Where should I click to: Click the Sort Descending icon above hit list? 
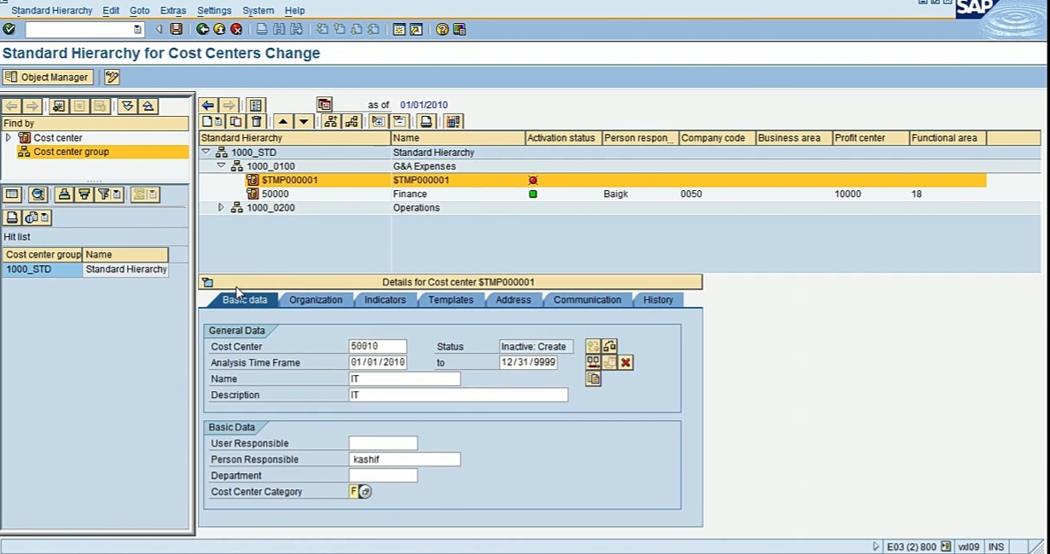tap(84, 194)
